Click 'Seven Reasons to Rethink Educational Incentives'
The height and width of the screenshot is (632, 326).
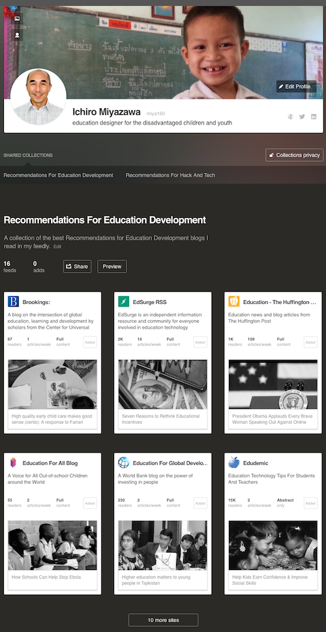point(161,419)
